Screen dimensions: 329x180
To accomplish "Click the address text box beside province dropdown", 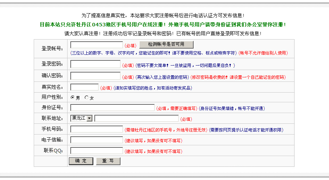I will tap(136, 118).
